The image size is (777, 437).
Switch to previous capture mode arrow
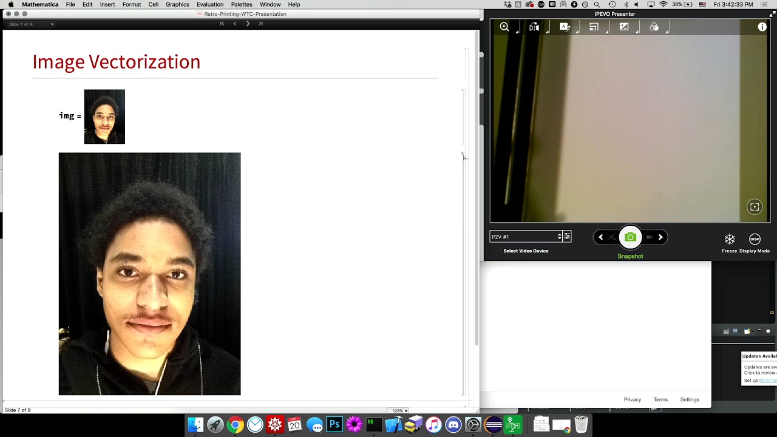[x=600, y=237]
